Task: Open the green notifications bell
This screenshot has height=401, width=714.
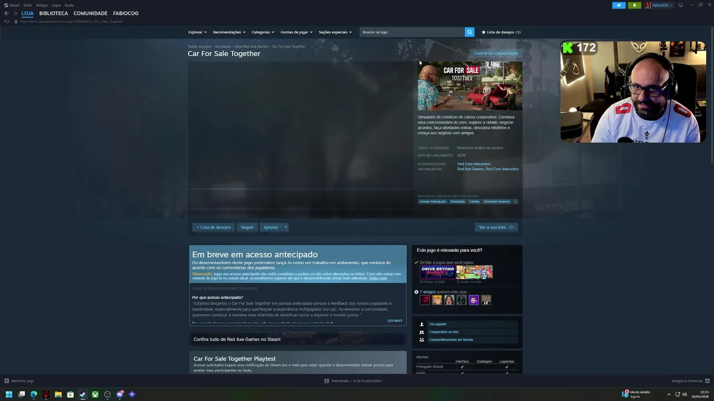Action: pyautogui.click(x=634, y=5)
